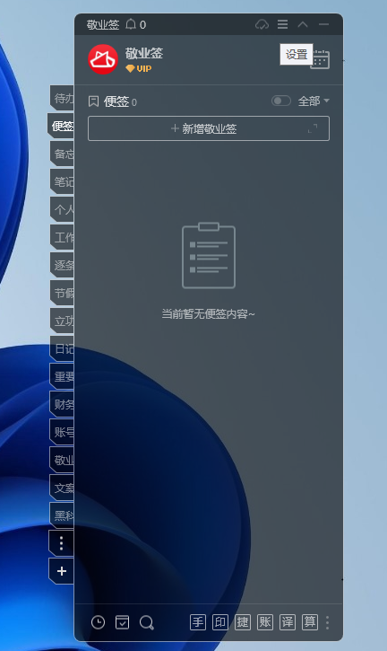Switch to the 笔记 side tab
The image size is (387, 651).
pos(62,182)
